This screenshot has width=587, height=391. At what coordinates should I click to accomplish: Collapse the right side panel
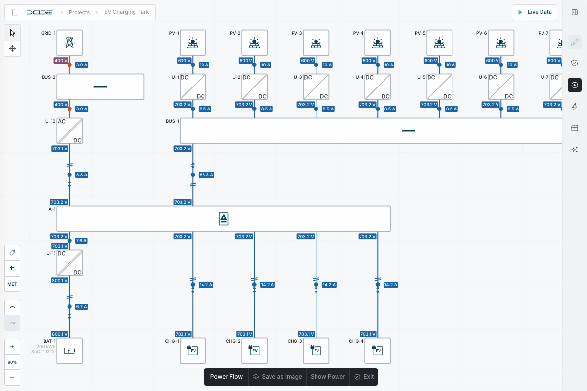(575, 12)
